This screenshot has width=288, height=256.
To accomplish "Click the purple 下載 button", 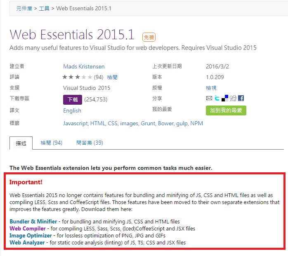I will tap(73, 99).
